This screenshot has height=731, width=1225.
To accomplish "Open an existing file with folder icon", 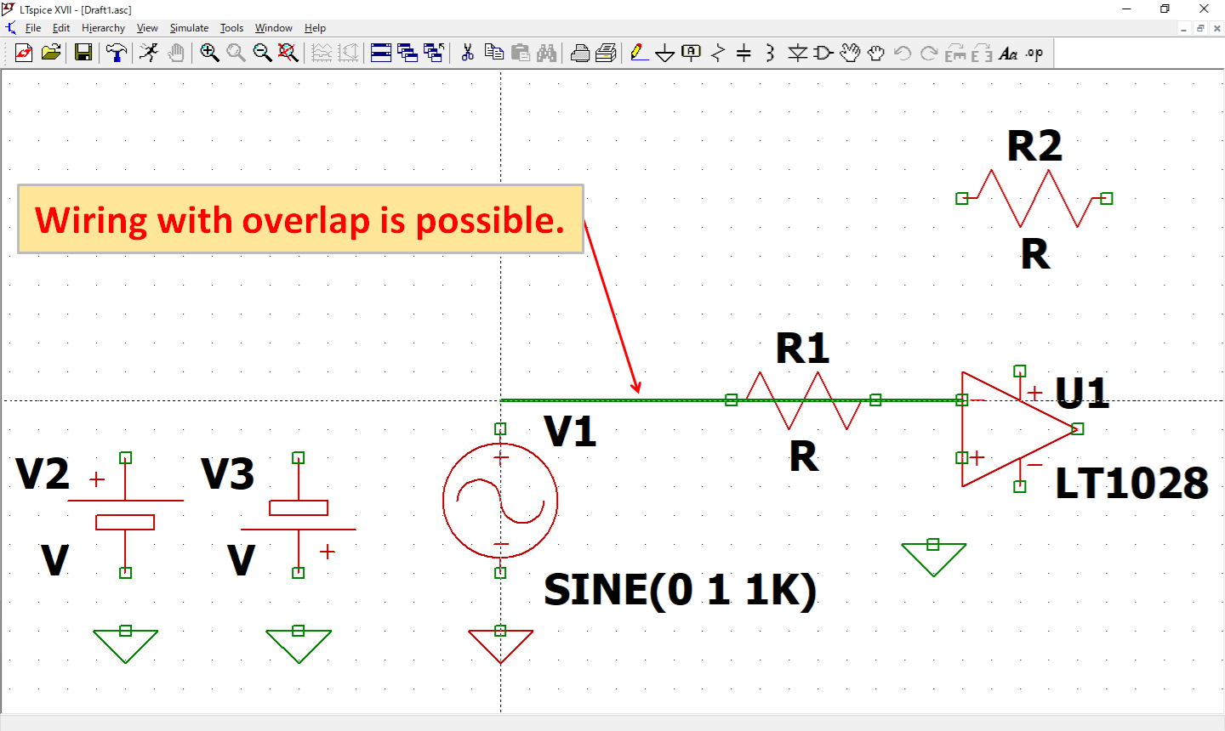I will pos(51,53).
